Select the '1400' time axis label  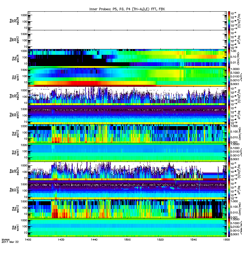coord(28,240)
